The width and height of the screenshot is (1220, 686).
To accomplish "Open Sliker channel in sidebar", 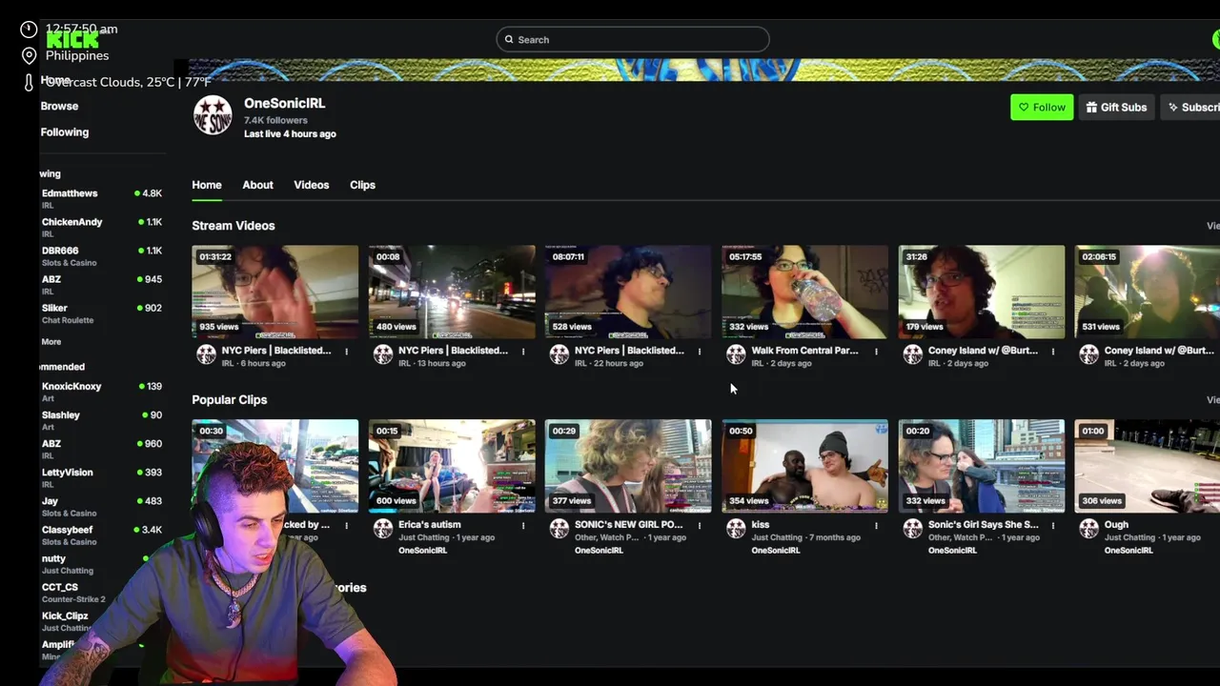I will click(102, 313).
